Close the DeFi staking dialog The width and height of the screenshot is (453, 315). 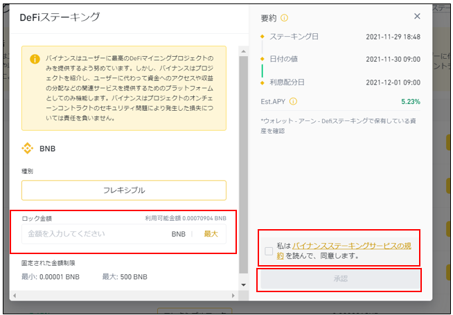(417, 16)
